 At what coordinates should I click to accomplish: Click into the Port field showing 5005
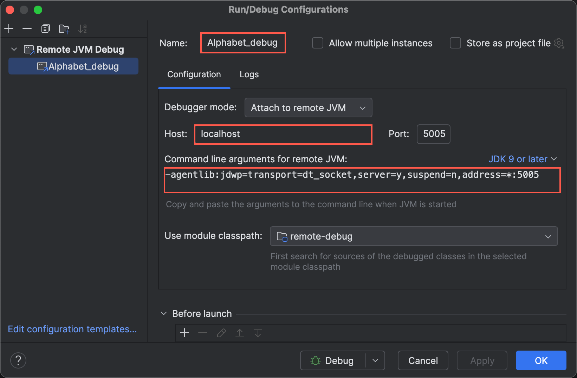pyautogui.click(x=433, y=134)
